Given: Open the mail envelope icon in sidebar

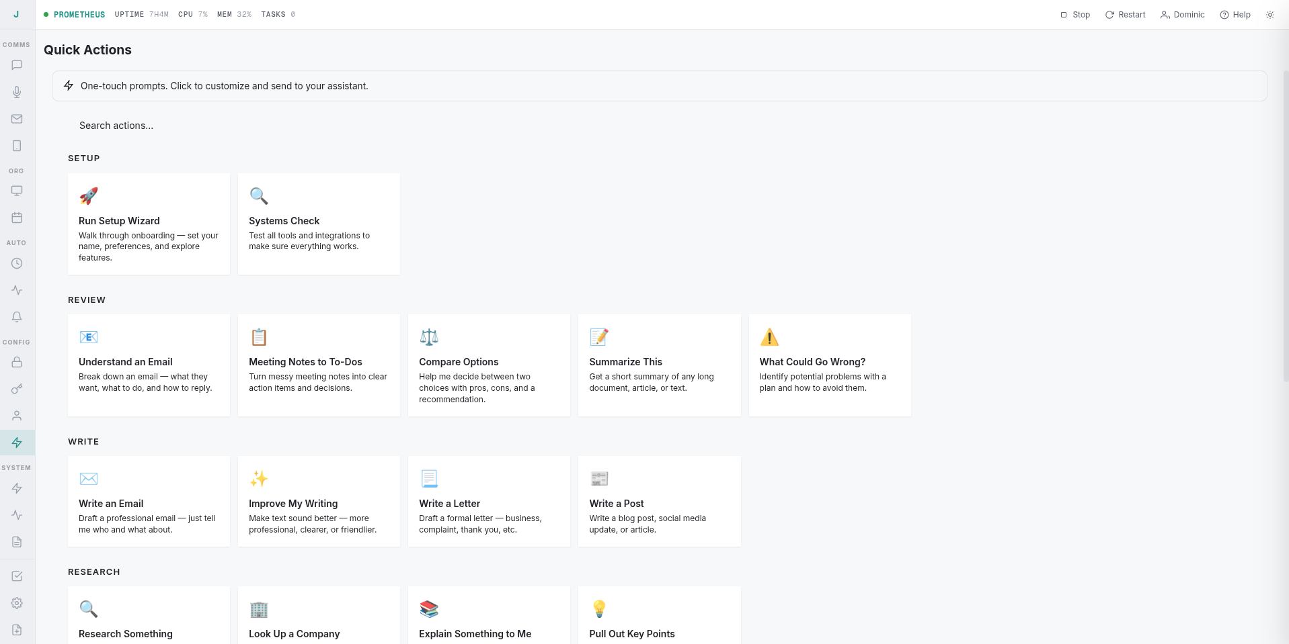Looking at the screenshot, I should (x=17, y=119).
